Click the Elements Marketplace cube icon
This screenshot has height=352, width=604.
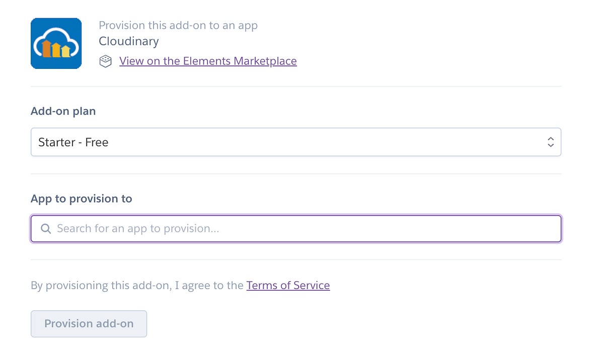105,61
